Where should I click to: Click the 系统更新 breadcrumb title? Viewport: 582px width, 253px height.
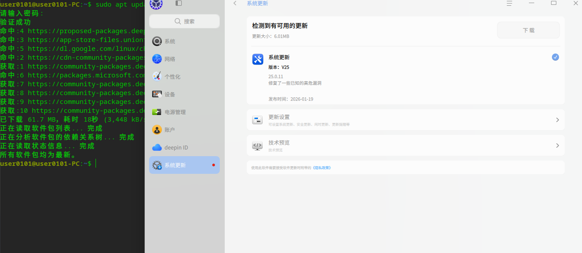tap(257, 3)
